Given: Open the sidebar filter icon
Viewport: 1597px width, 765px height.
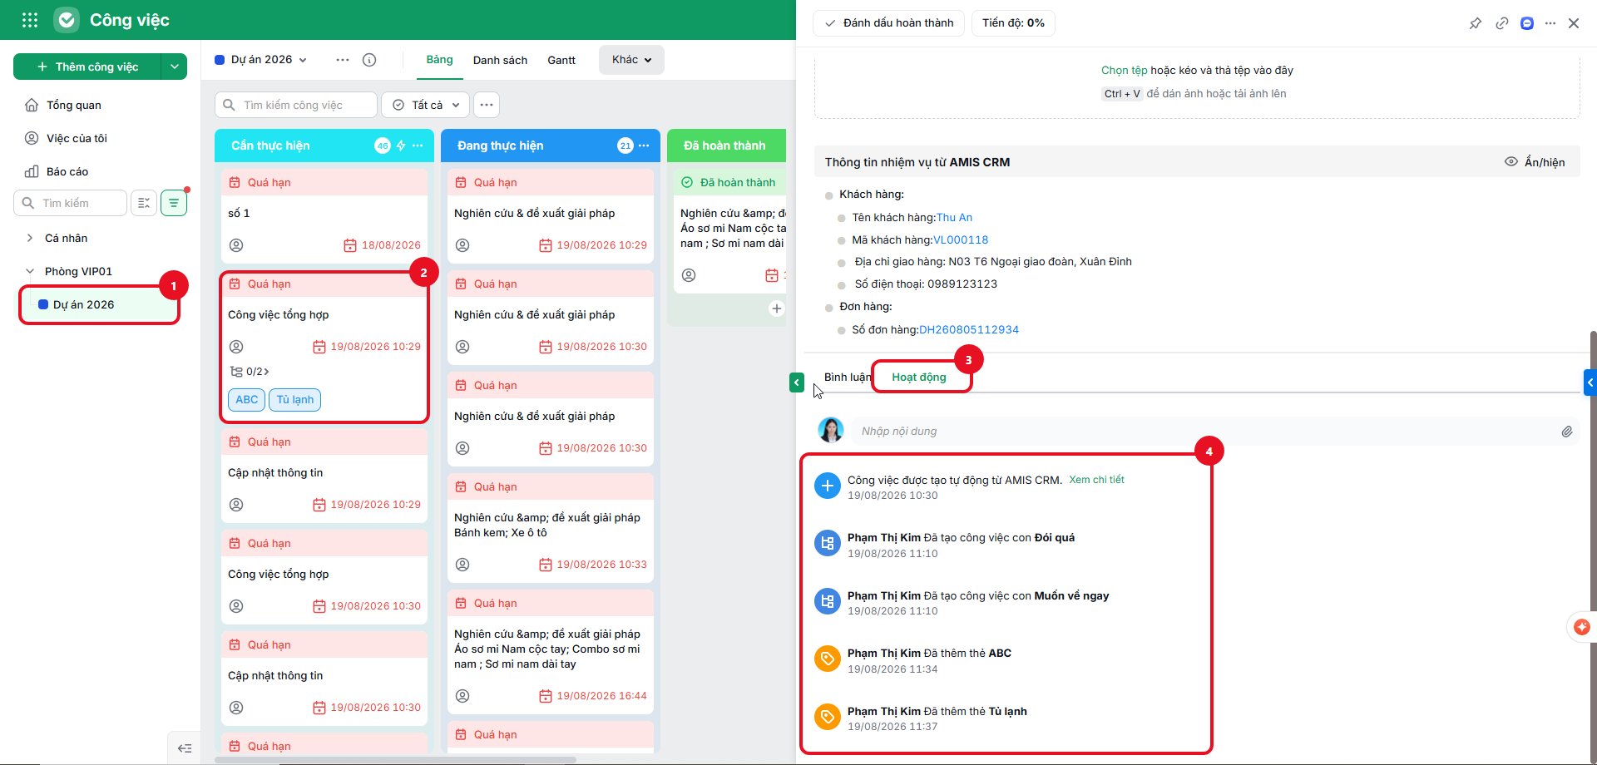Looking at the screenshot, I should [x=174, y=203].
